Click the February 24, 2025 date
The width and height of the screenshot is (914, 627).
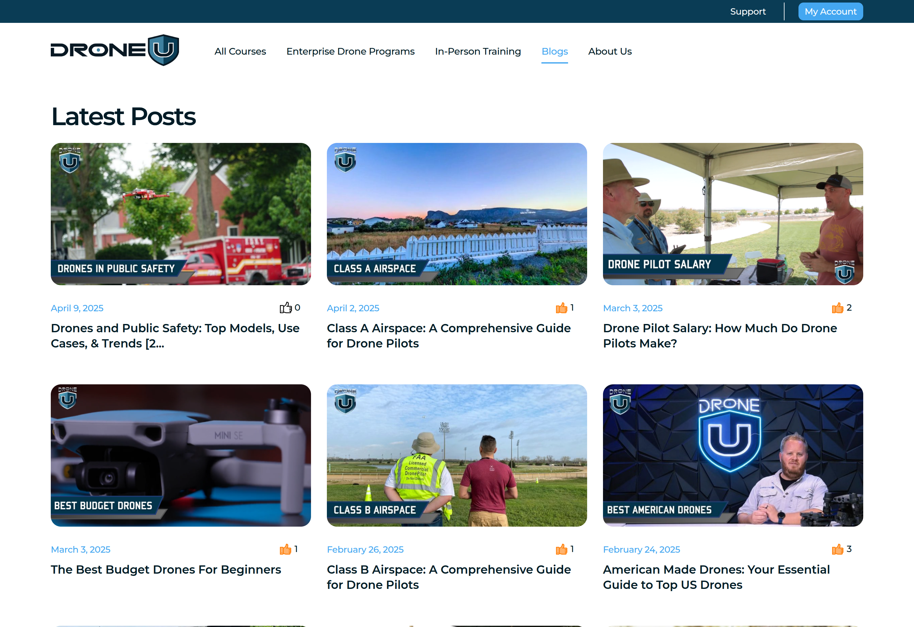641,549
